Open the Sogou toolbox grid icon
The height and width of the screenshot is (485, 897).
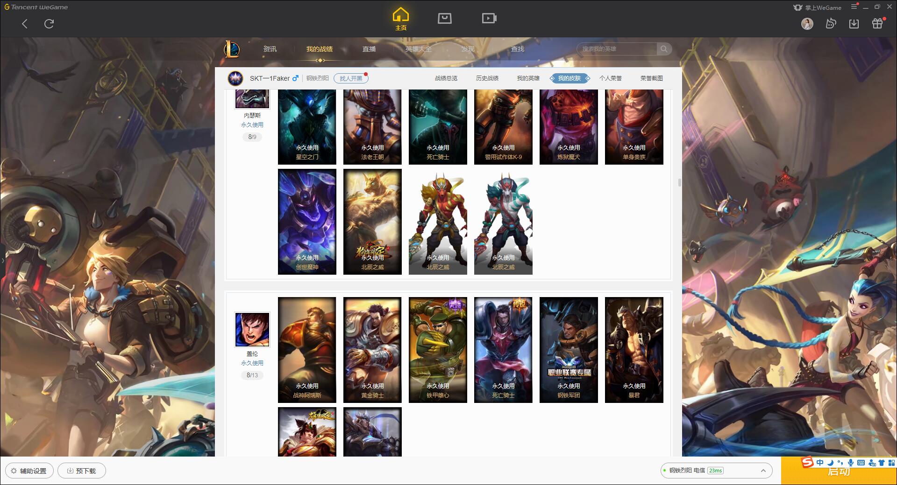891,463
